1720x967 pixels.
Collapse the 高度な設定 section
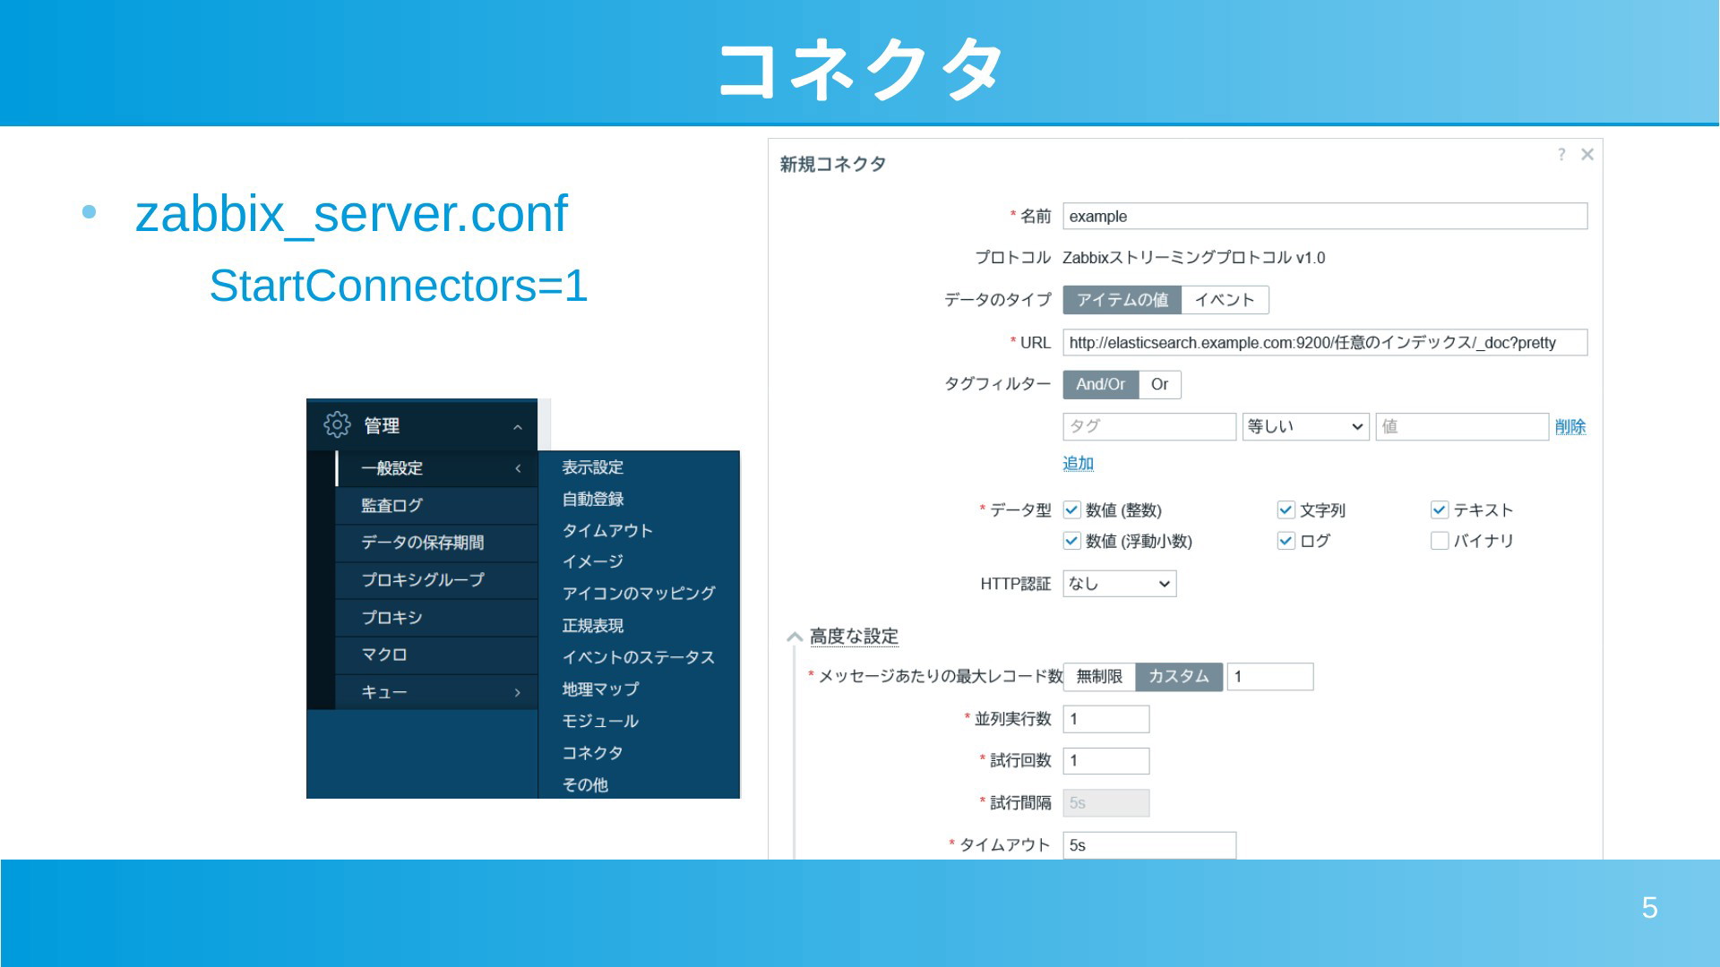click(794, 637)
